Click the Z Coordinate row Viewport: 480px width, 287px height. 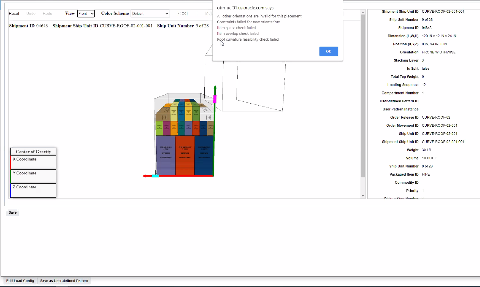tap(34, 190)
